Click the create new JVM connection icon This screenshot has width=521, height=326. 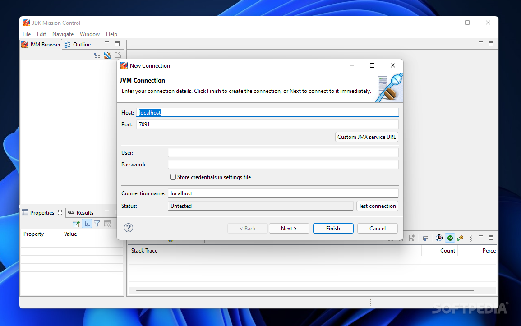coord(107,55)
